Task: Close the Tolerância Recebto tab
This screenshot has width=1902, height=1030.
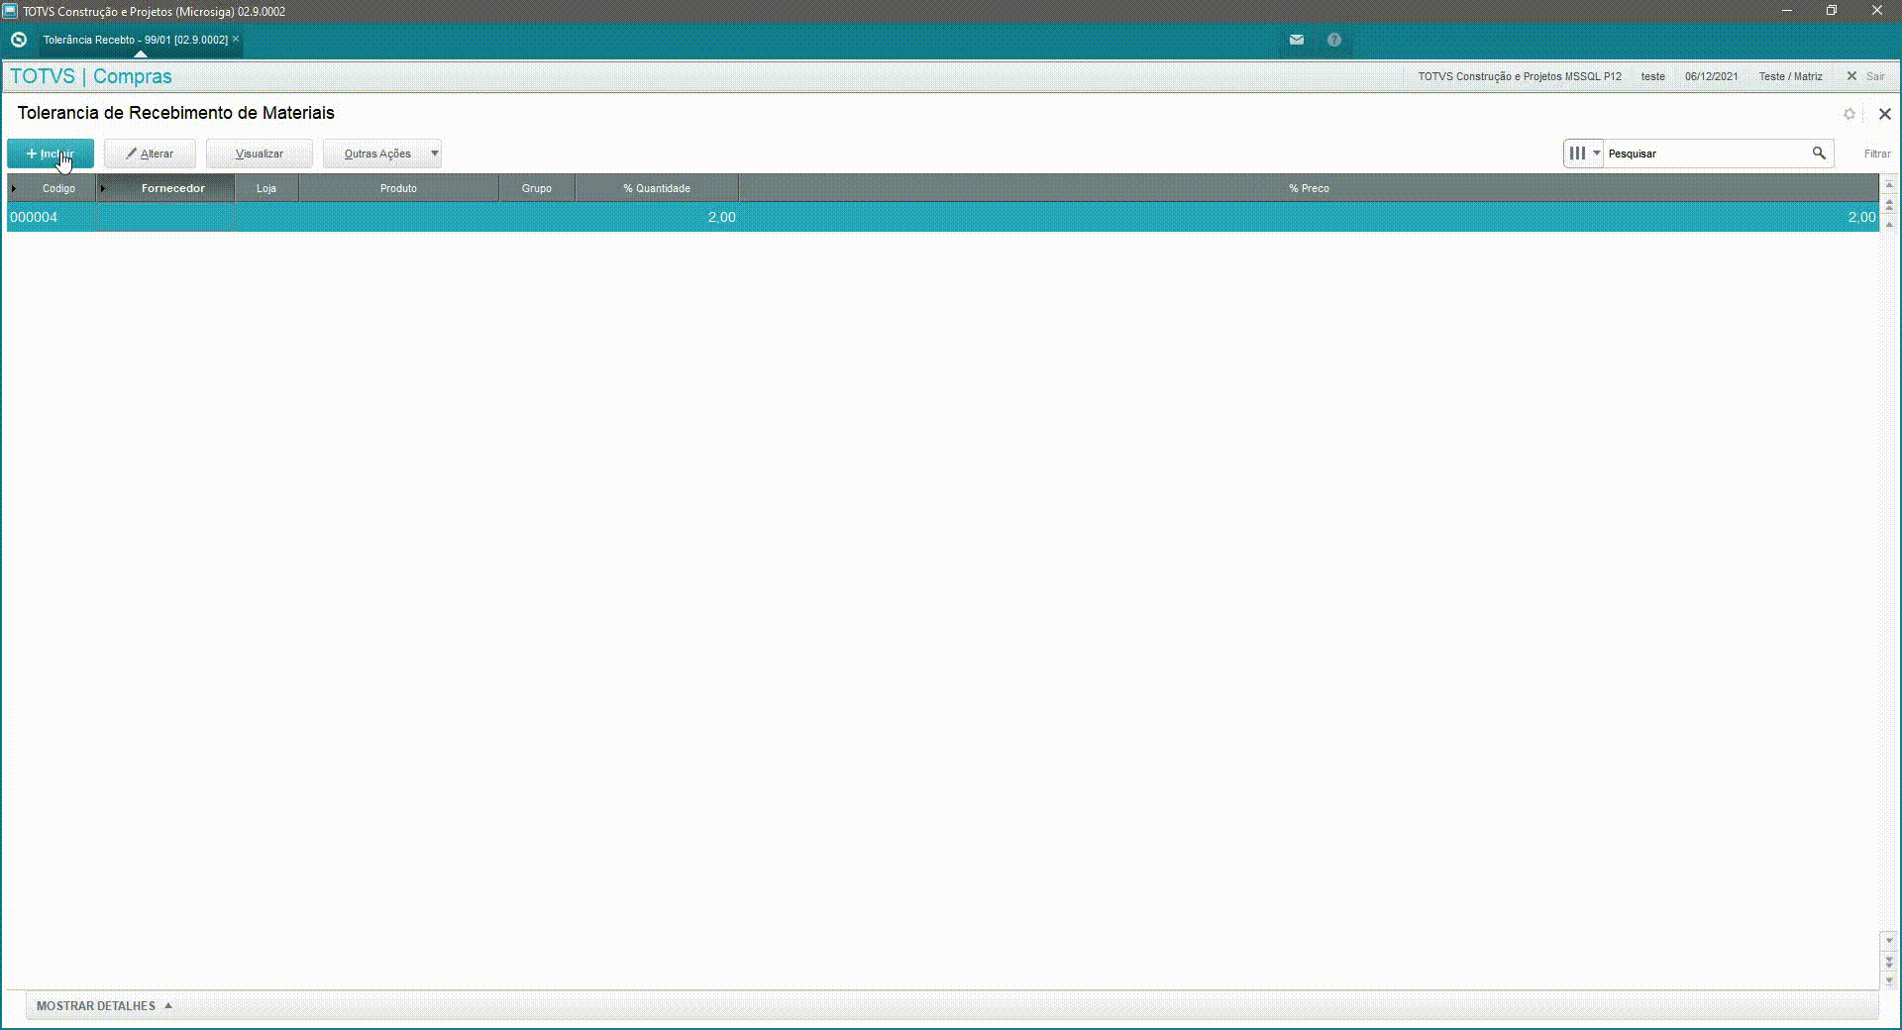Action: 236,40
